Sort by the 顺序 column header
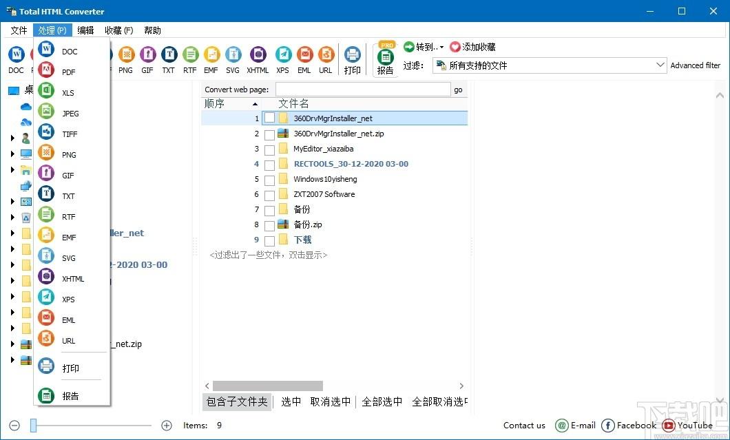730x440 pixels. coord(231,103)
